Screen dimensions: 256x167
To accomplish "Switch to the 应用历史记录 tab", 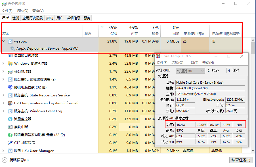I will [x=33, y=18].
